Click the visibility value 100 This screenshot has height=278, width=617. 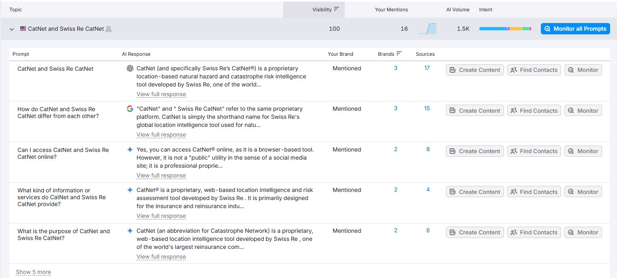334,29
